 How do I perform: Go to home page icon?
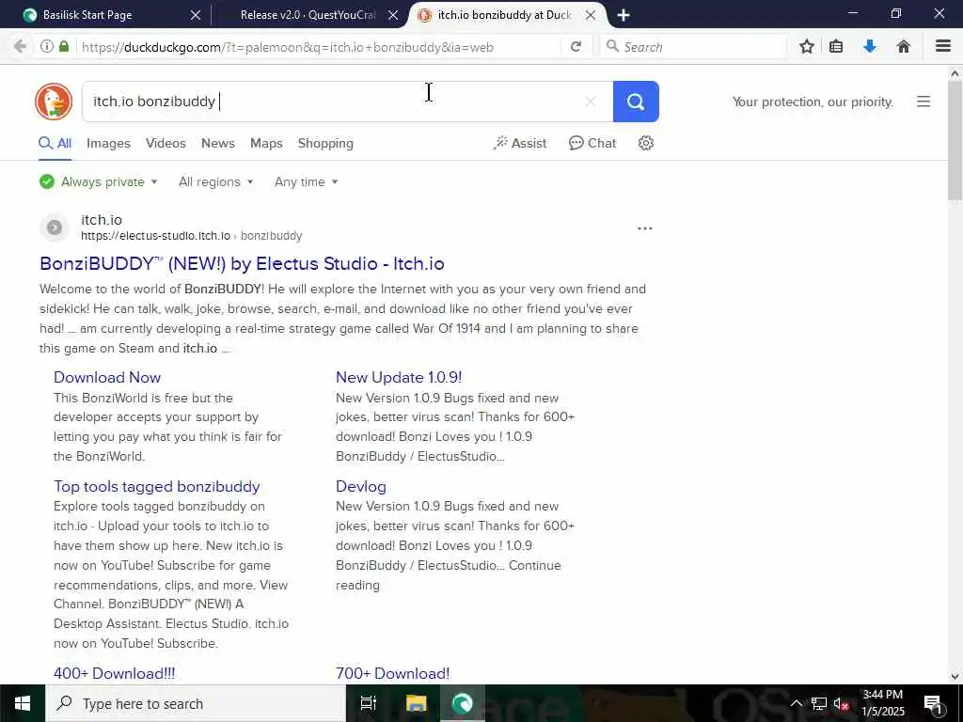tap(903, 47)
